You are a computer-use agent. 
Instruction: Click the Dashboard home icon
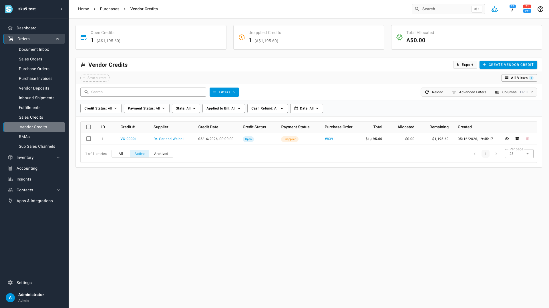coord(10,28)
